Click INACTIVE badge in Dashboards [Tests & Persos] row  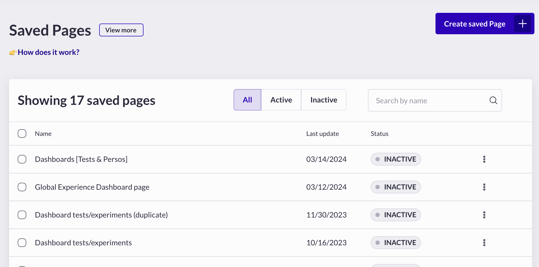click(396, 159)
